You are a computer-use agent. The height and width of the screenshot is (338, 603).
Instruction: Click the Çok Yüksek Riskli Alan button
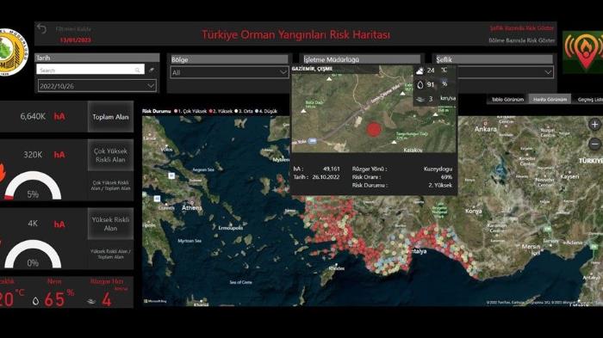pyautogui.click(x=110, y=155)
